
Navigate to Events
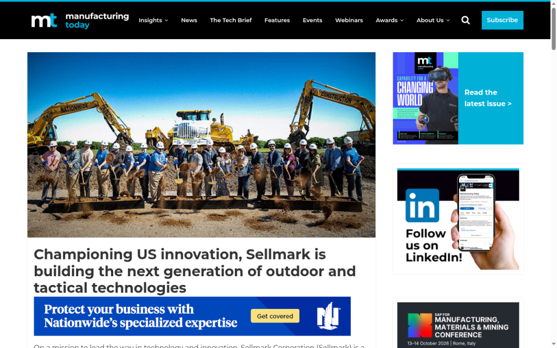[x=312, y=20]
